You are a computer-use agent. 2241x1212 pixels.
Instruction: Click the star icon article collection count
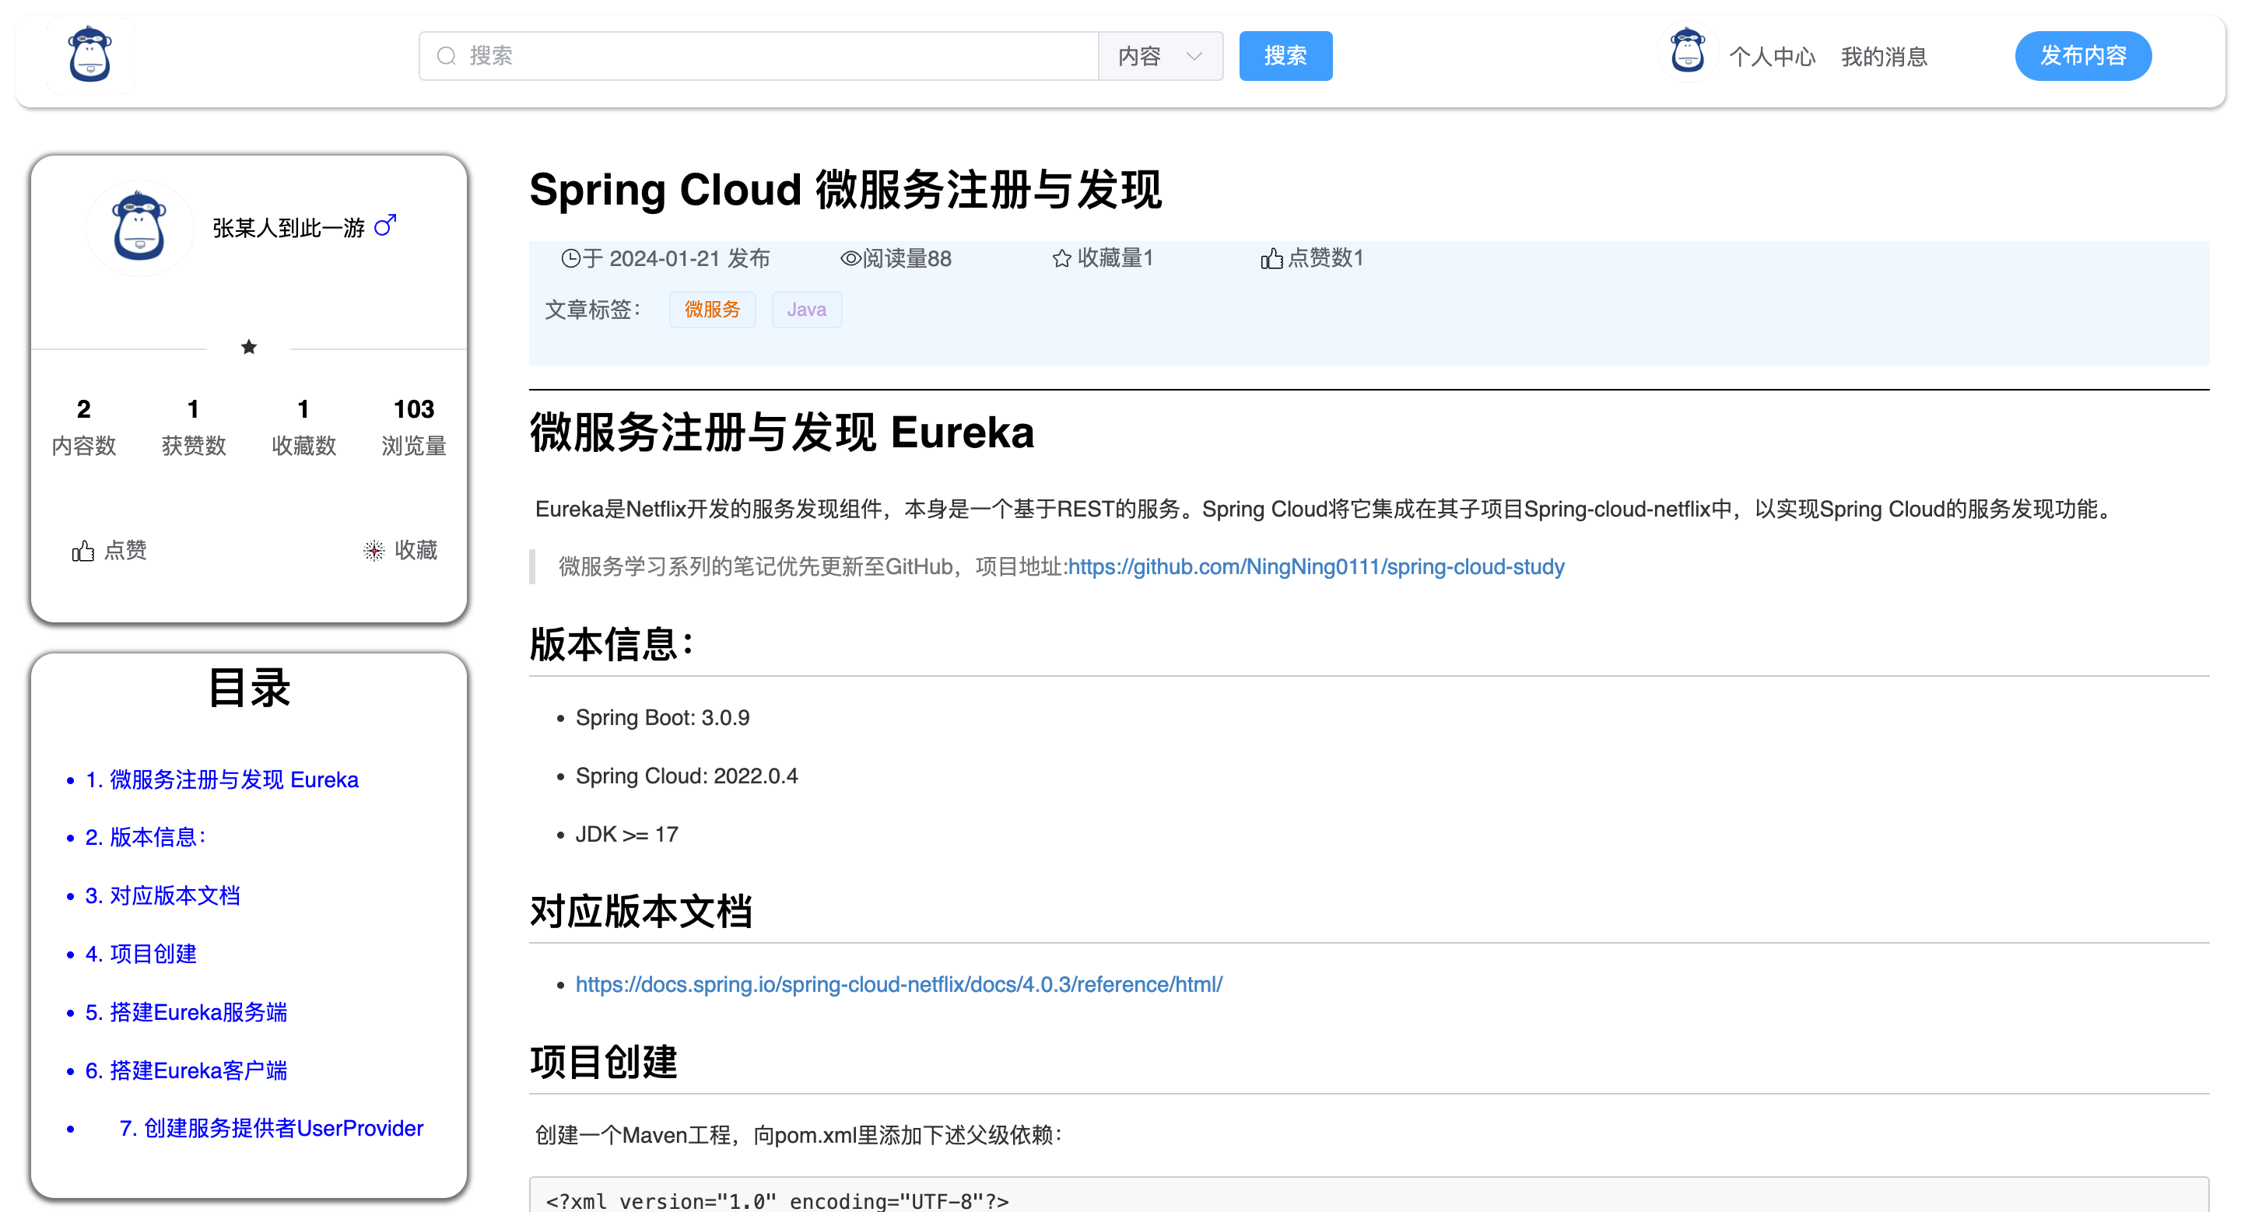click(x=1061, y=258)
